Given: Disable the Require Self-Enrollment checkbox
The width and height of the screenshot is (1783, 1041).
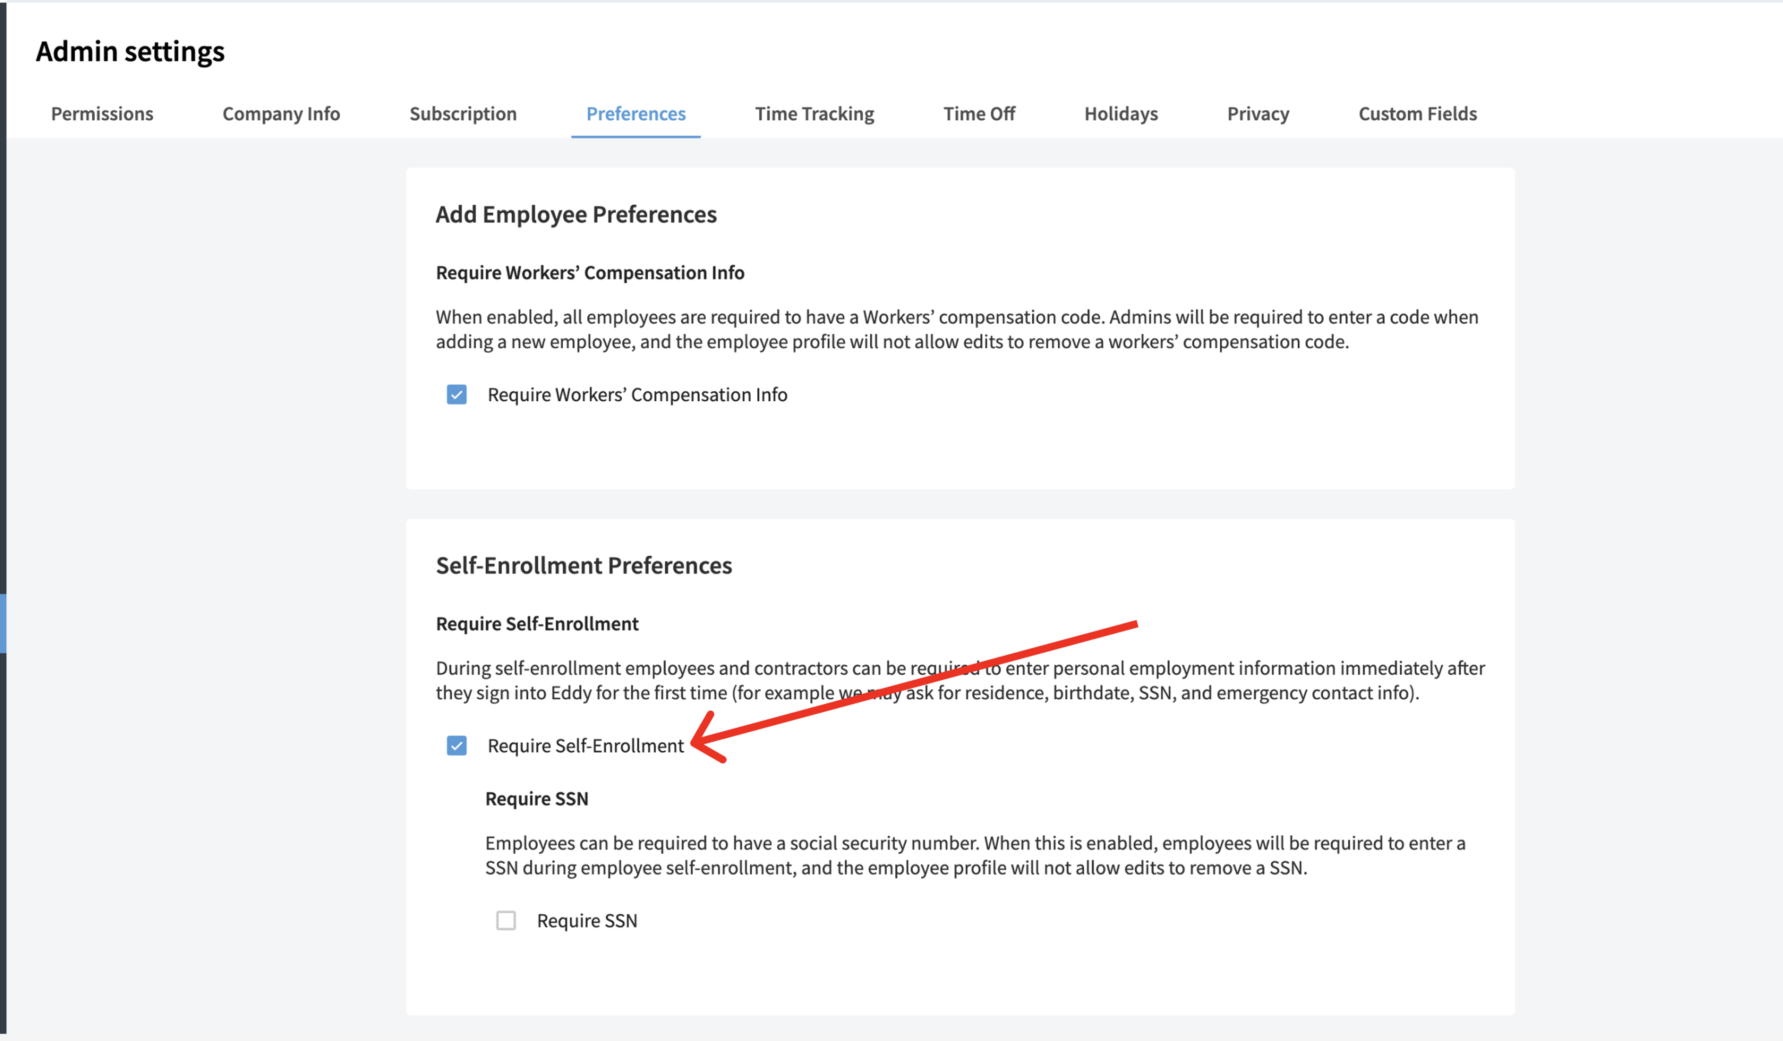Looking at the screenshot, I should [456, 745].
